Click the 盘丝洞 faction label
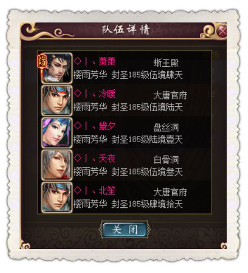The height and width of the screenshot is (273, 248). coord(166,128)
